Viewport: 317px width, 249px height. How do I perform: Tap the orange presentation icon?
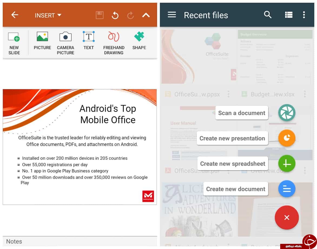coord(287,138)
